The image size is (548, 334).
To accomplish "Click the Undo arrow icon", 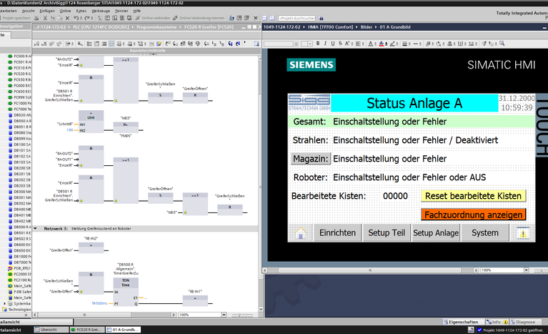I will [x=76, y=18].
